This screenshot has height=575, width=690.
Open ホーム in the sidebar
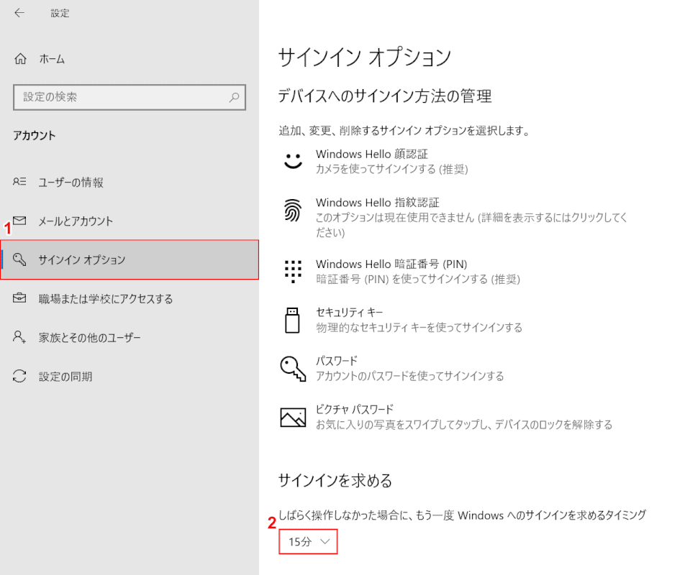click(130, 58)
